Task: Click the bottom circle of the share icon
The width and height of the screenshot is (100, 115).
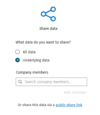Action: (x=53, y=19)
